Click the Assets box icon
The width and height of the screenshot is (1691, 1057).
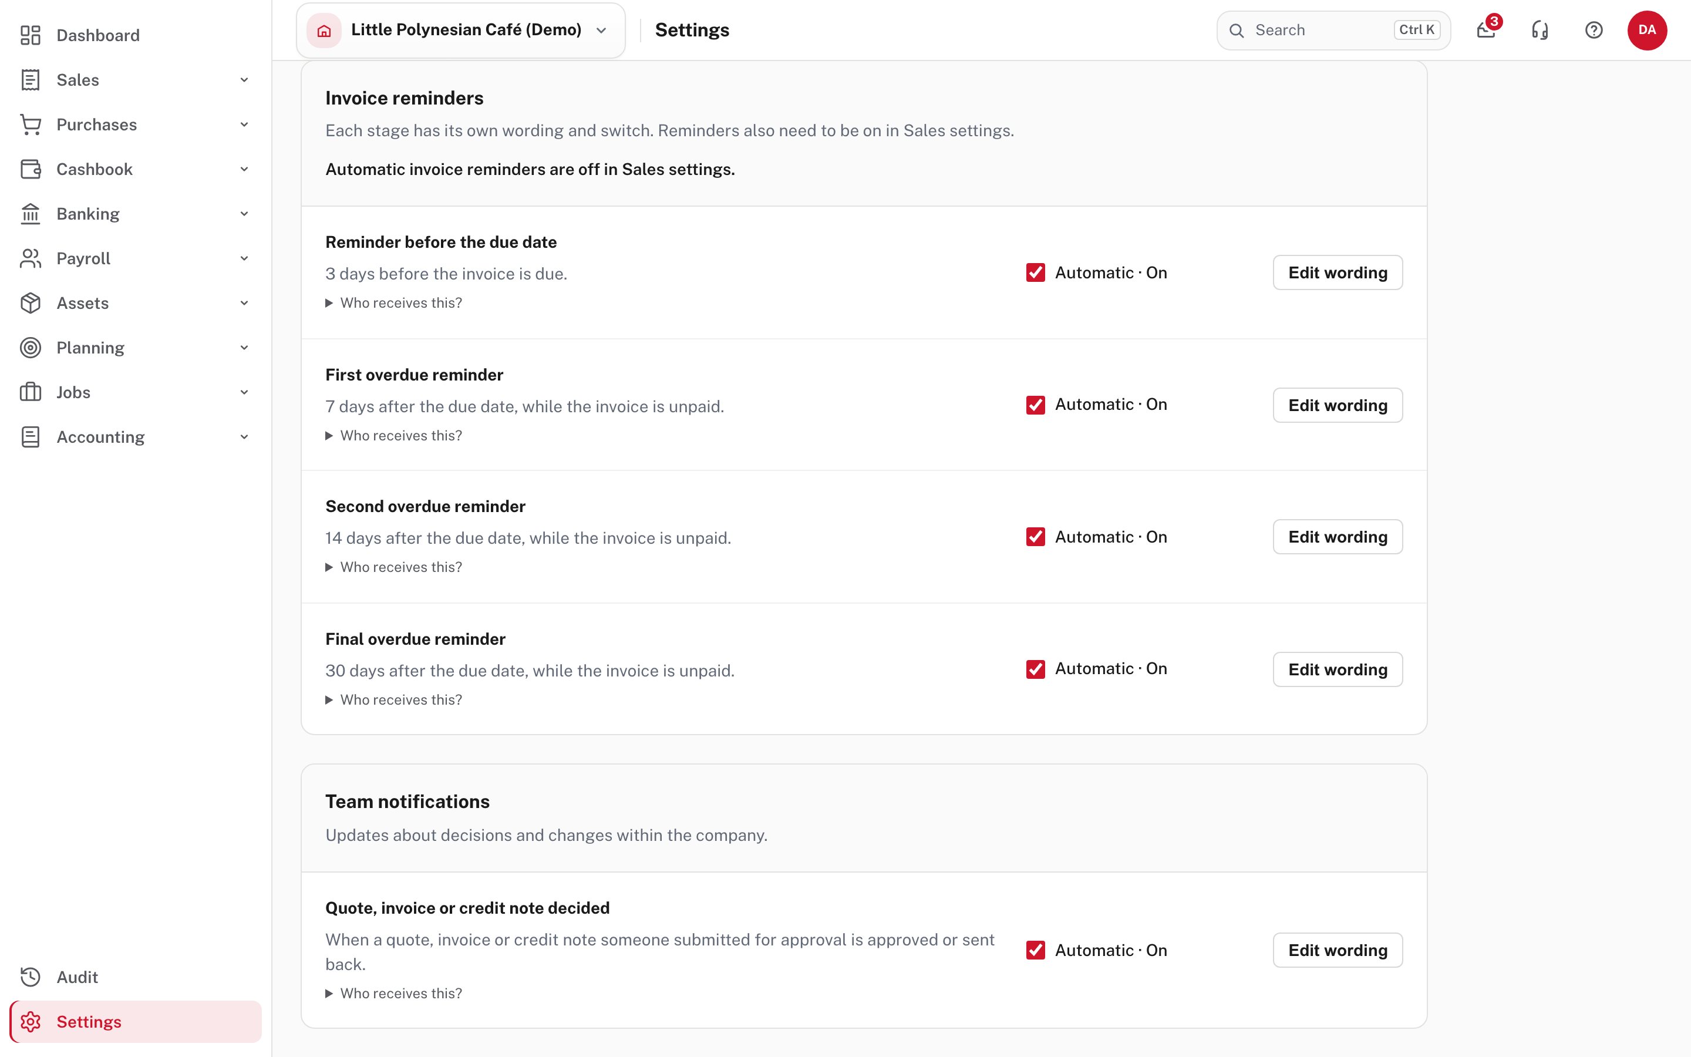coord(30,304)
